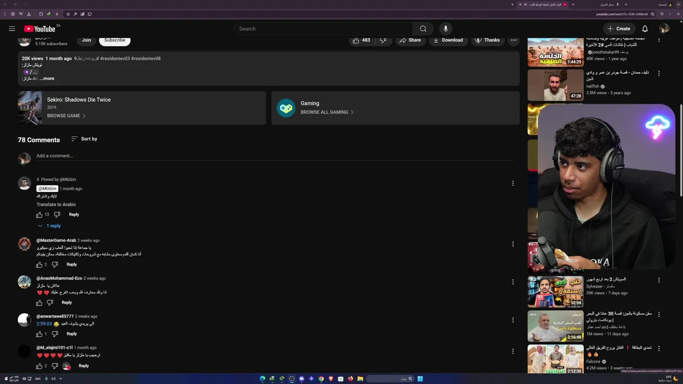
Task: Dislike @M_alajmi101-c1l's comment
Action: tap(55, 366)
